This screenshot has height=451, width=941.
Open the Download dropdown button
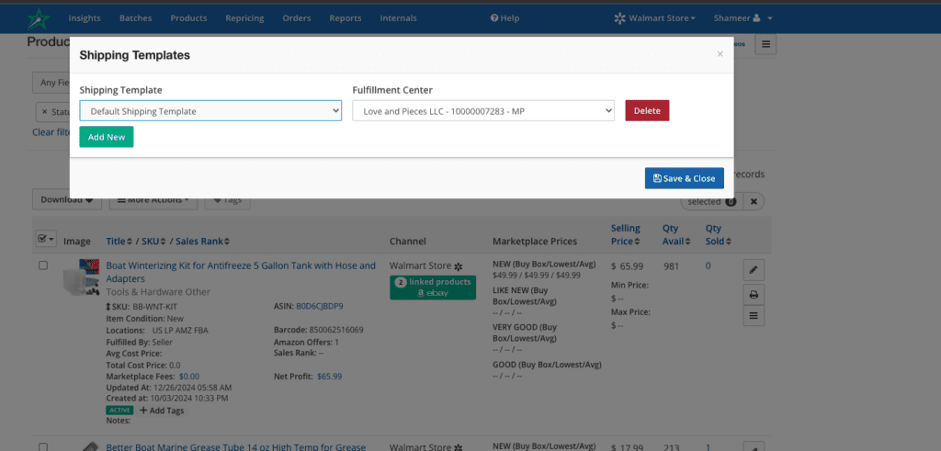tap(66, 200)
